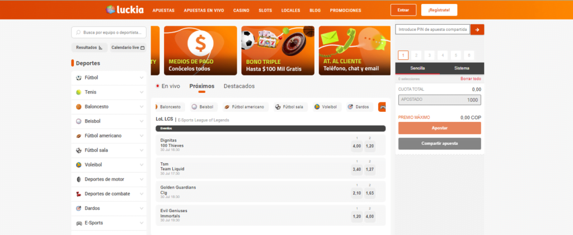The height and width of the screenshot is (235, 573).
Task: Select bet slip number 2
Action: click(416, 55)
